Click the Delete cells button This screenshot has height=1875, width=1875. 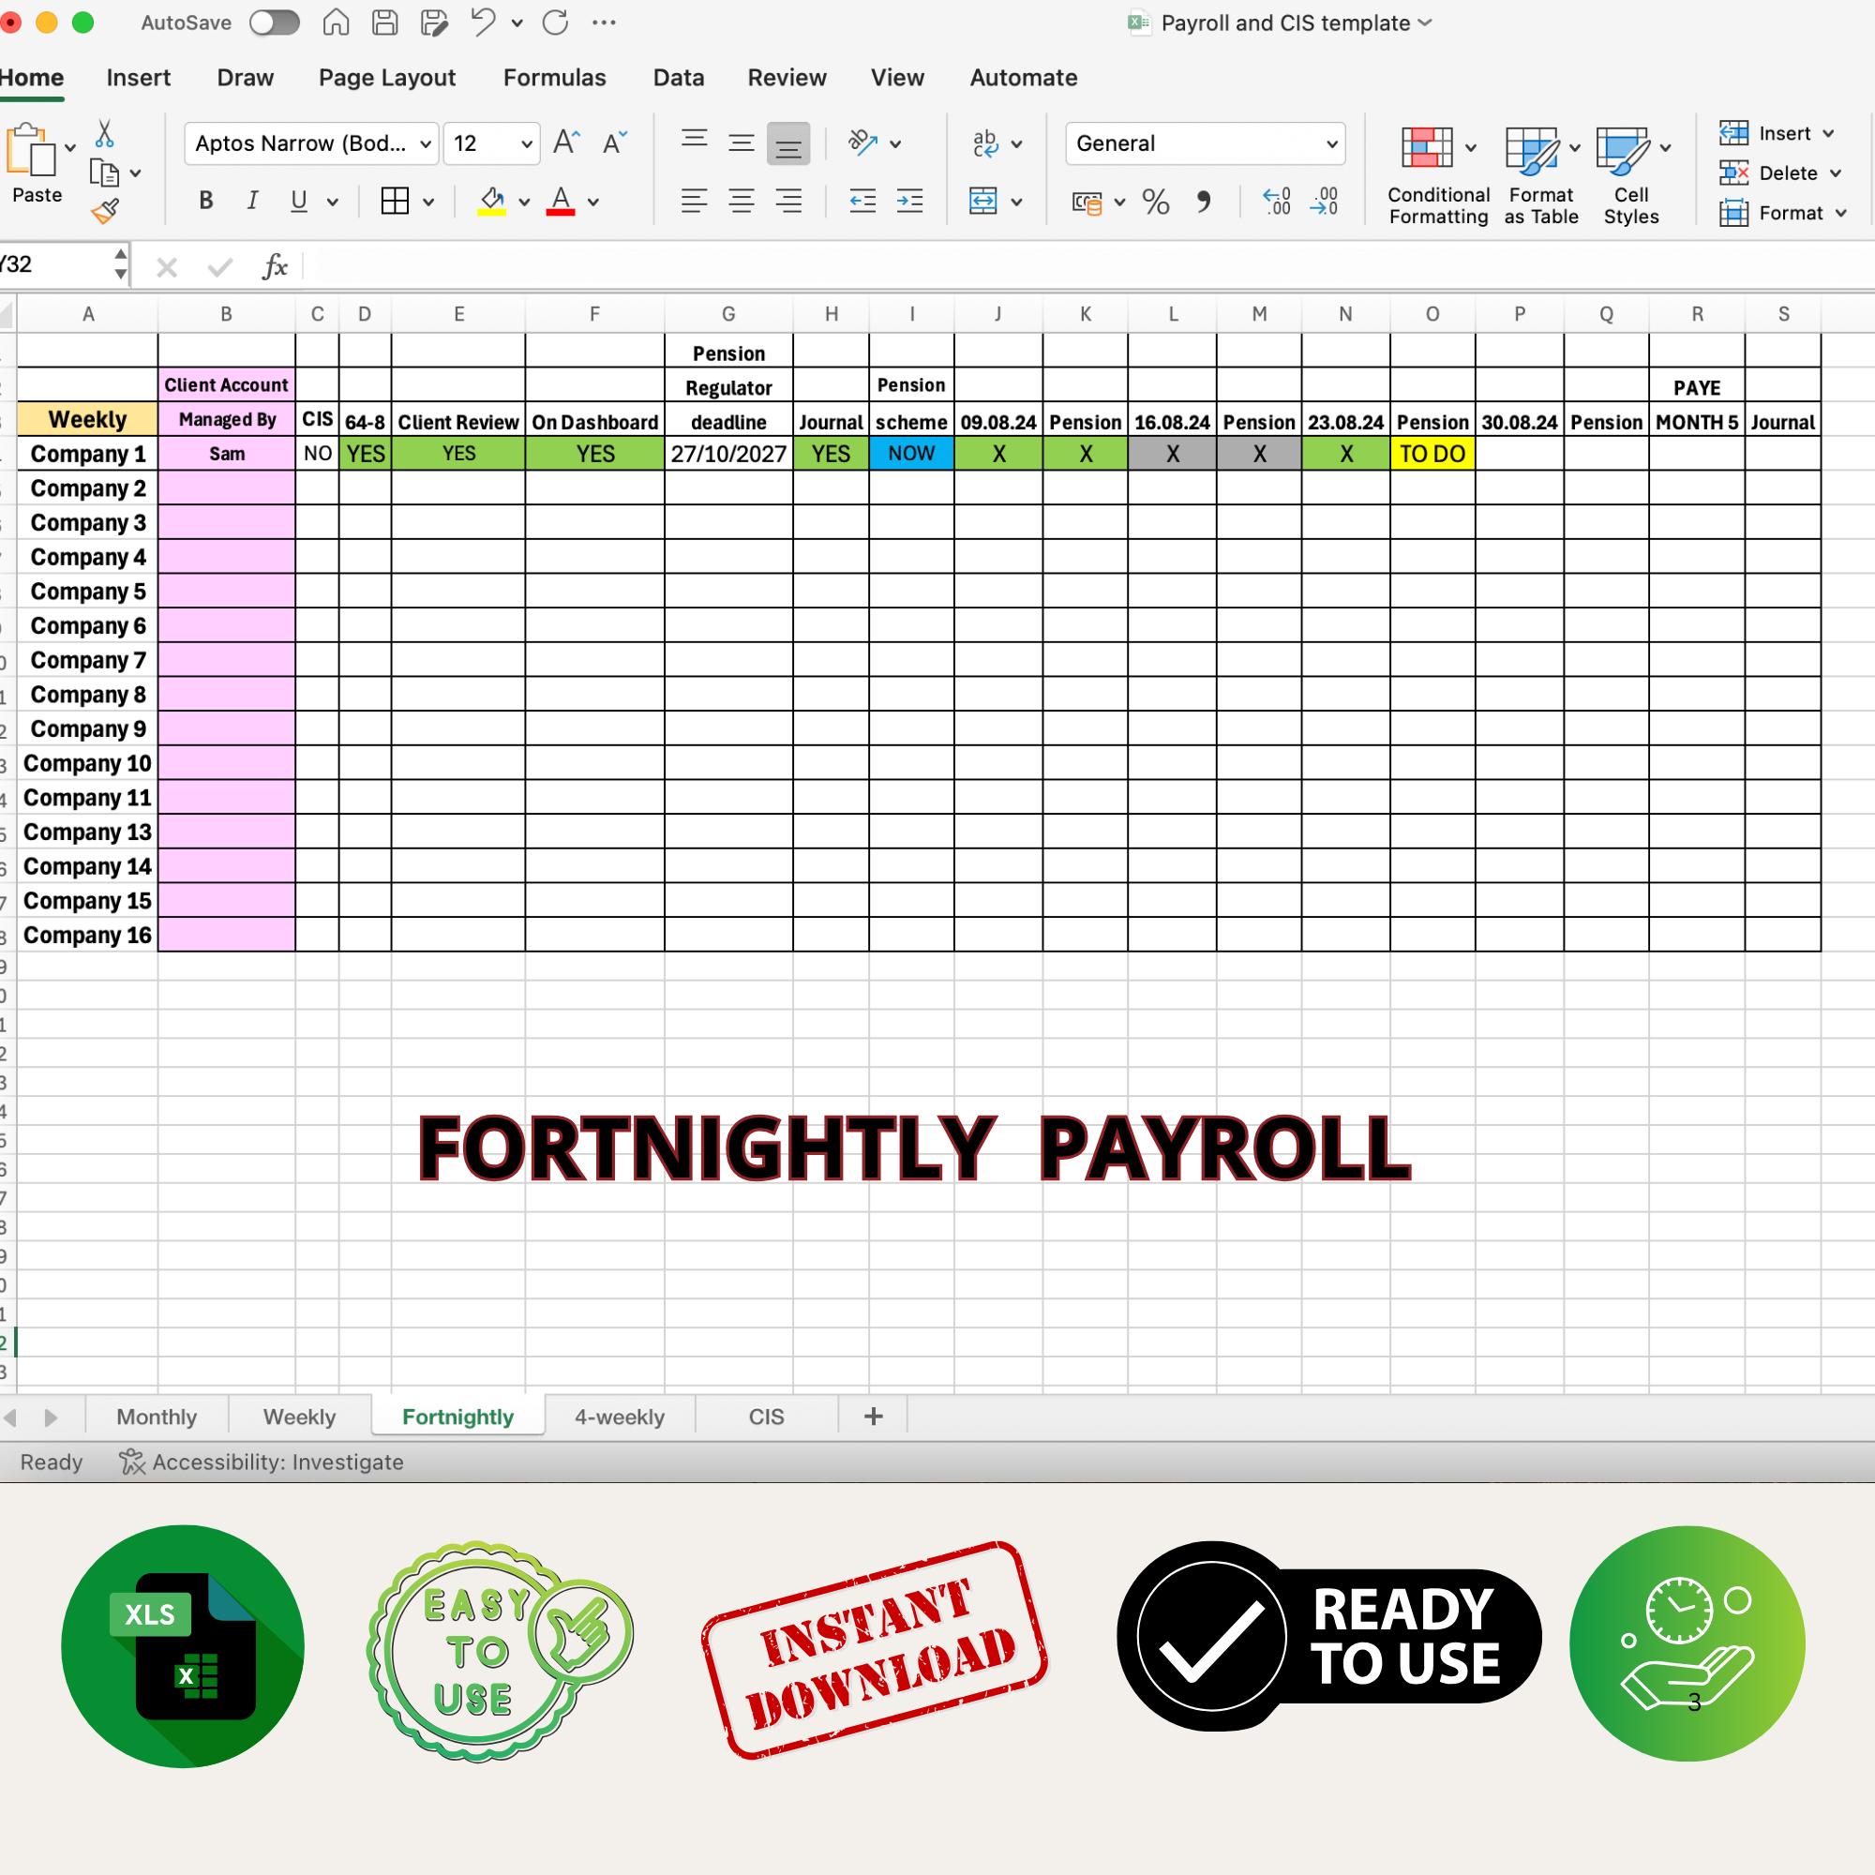(1780, 172)
